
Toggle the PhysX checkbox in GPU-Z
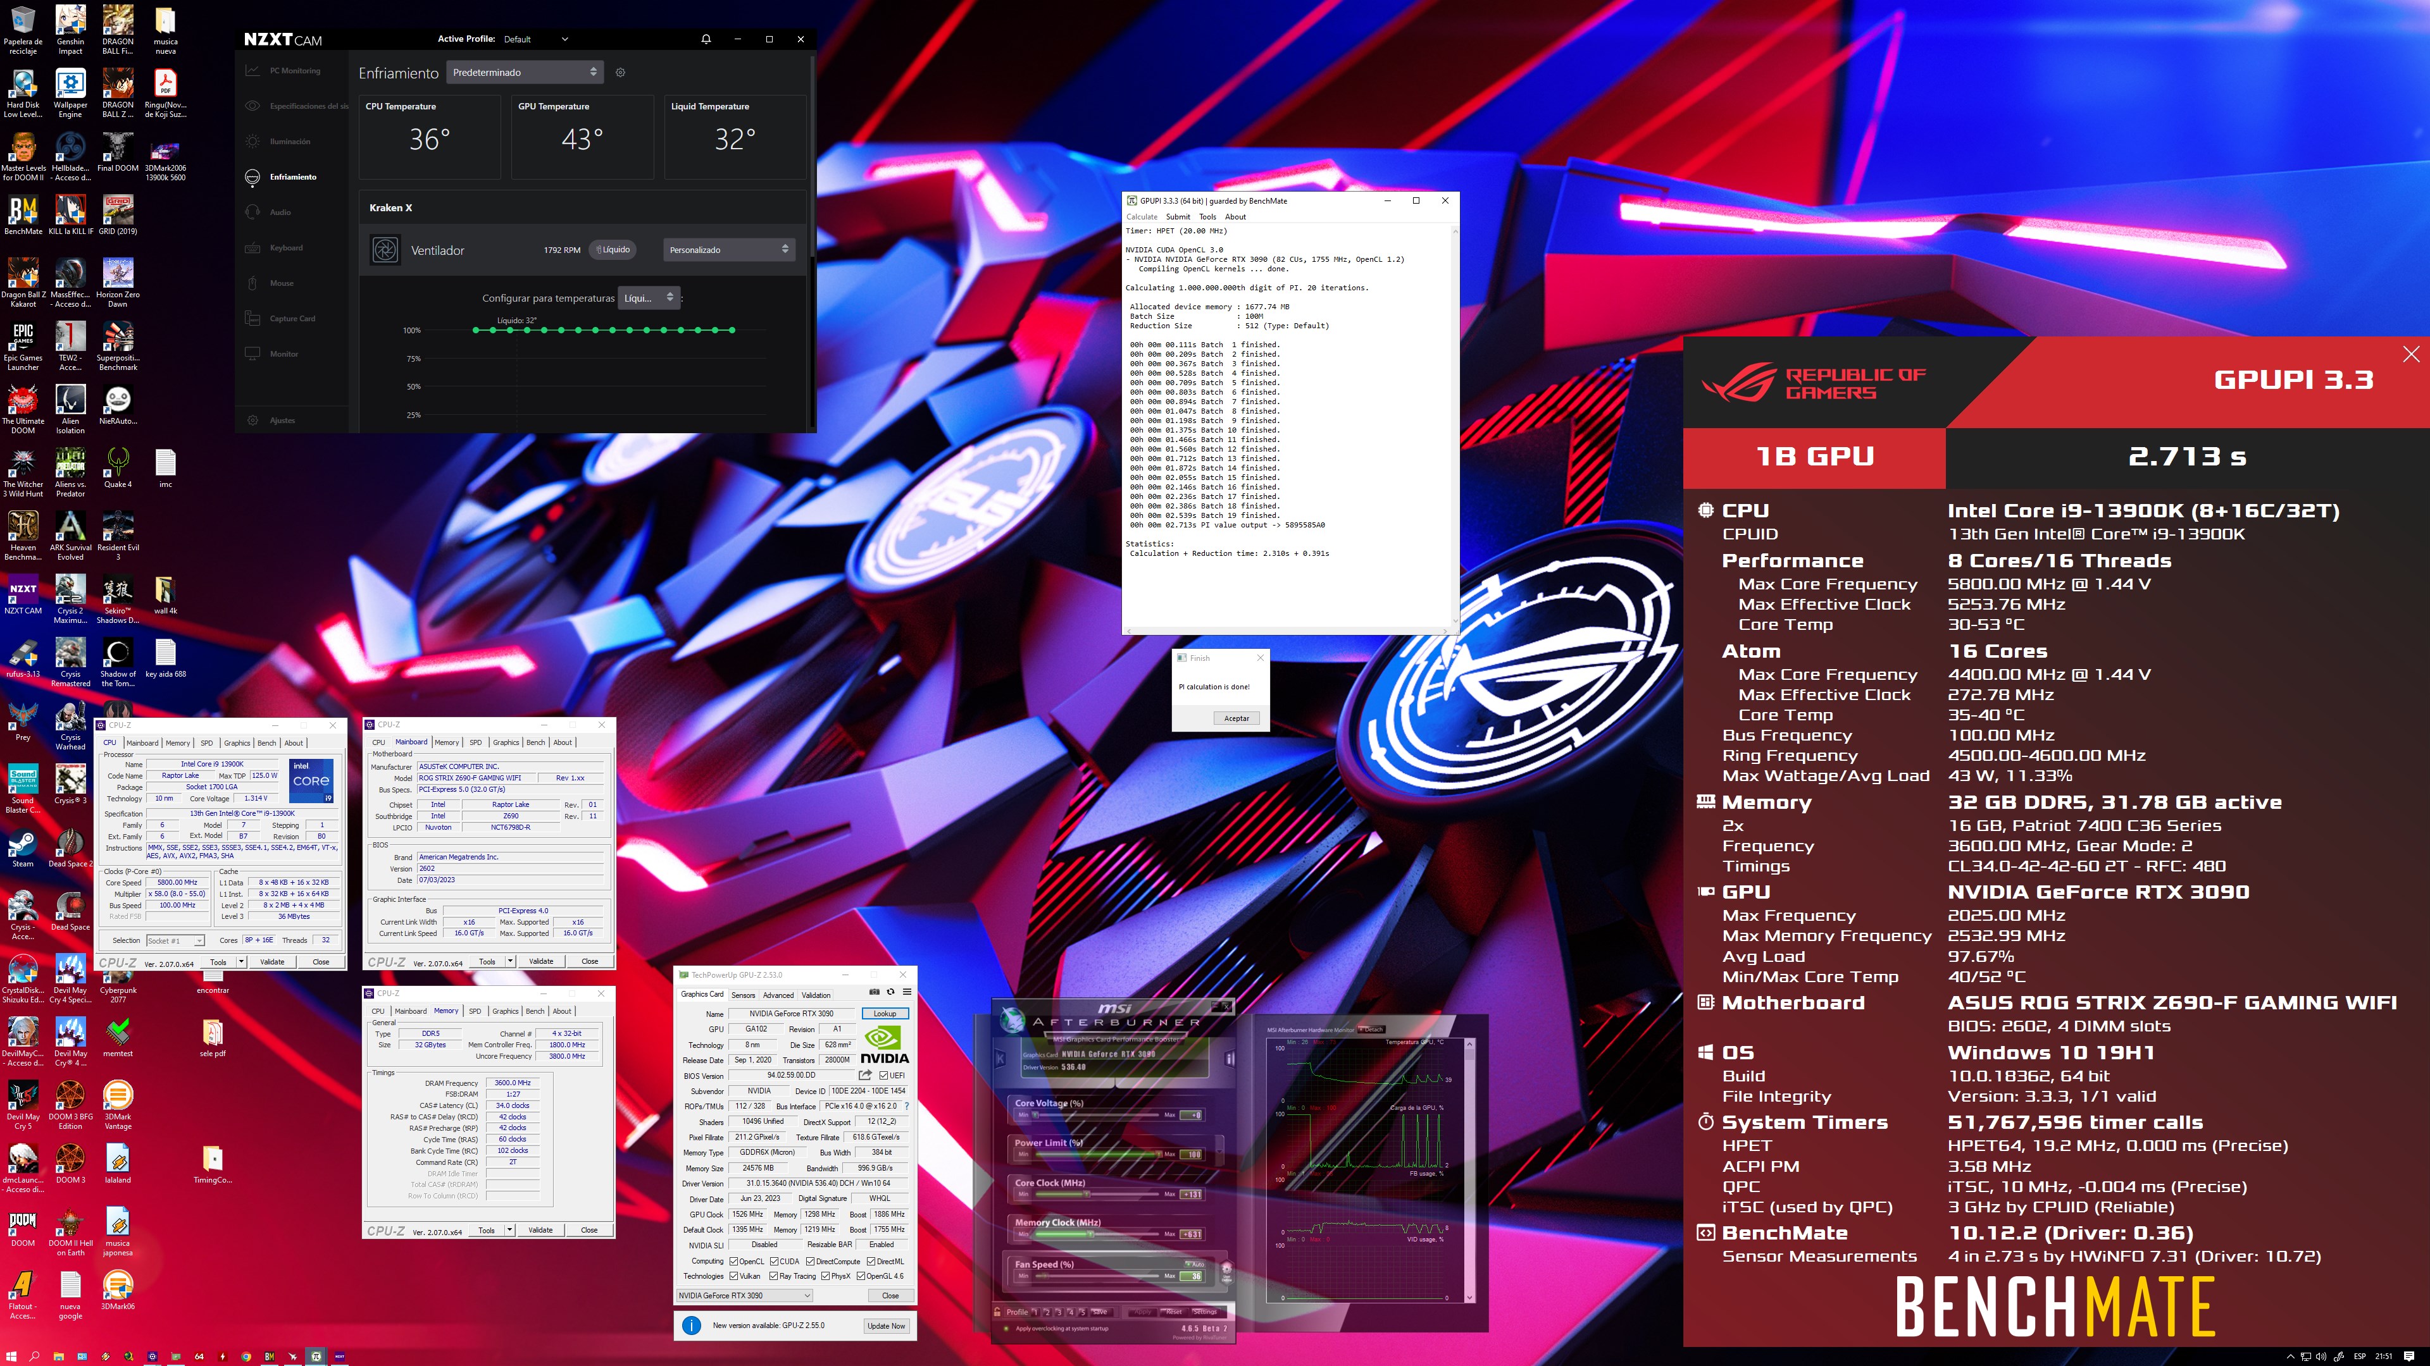pyautogui.click(x=825, y=1276)
